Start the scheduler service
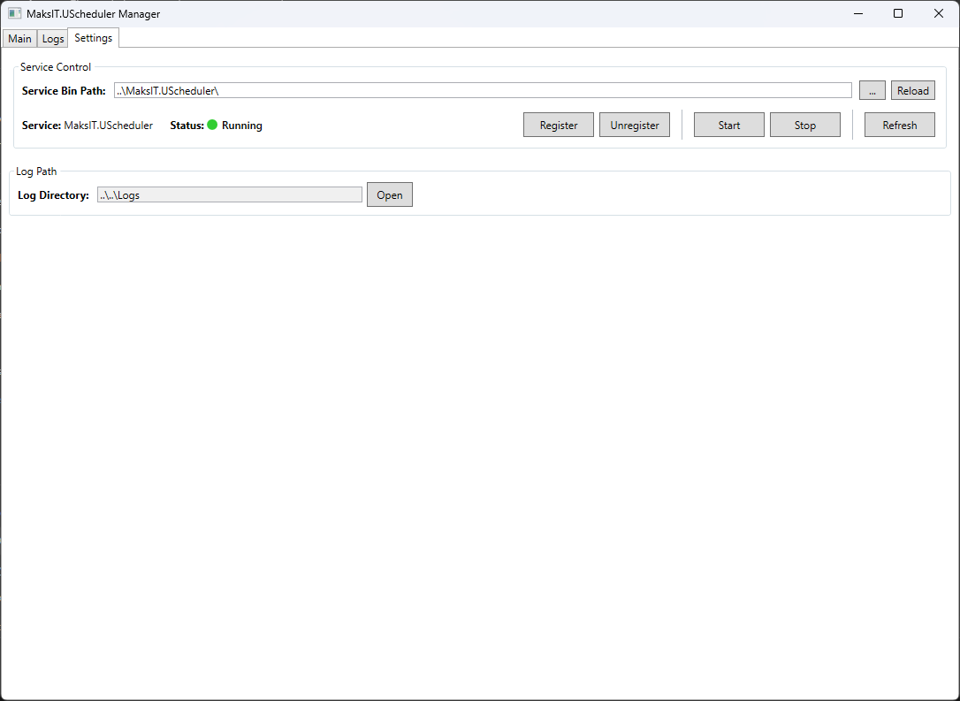 (x=728, y=125)
